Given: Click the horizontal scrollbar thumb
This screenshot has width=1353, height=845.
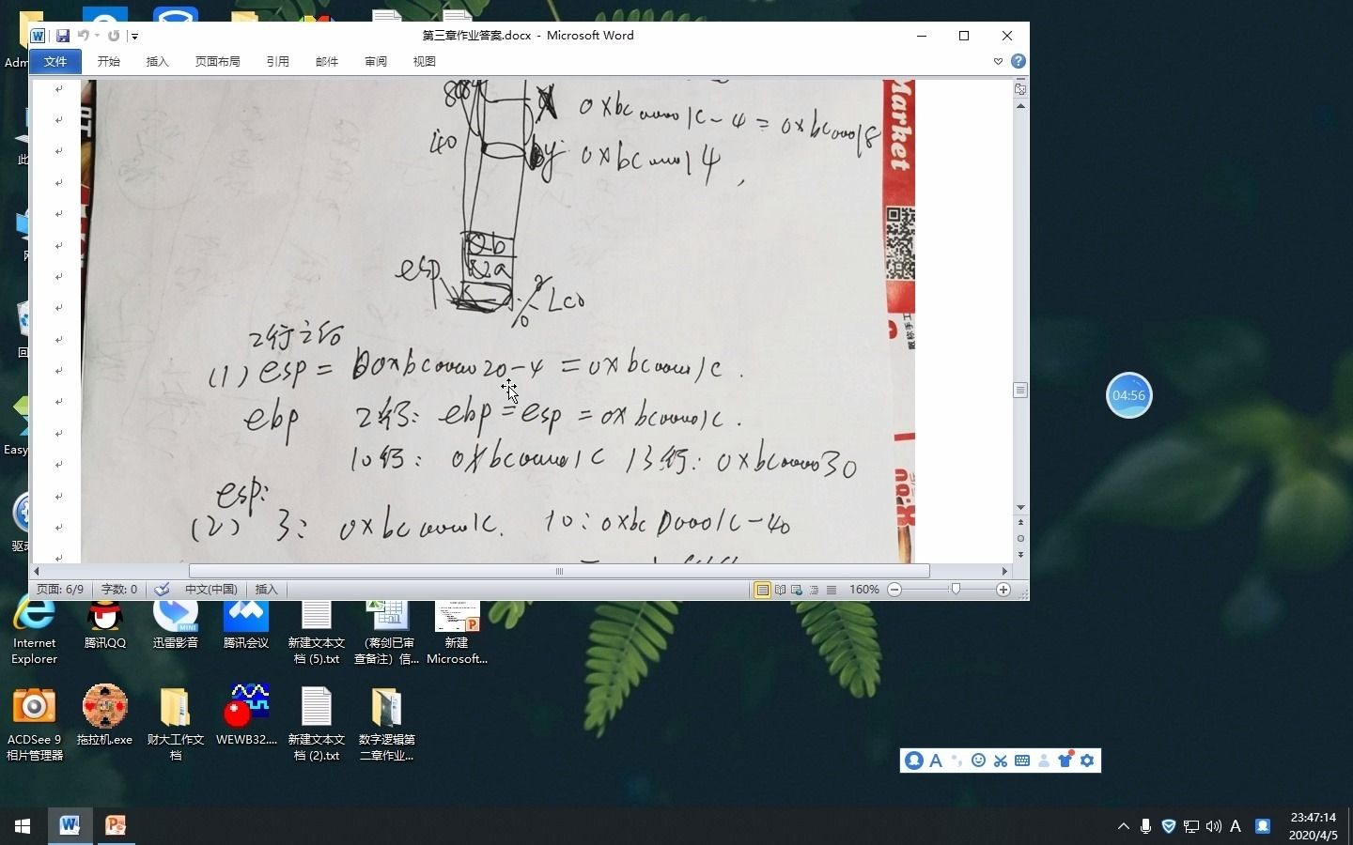Looking at the screenshot, I should pyautogui.click(x=559, y=571).
